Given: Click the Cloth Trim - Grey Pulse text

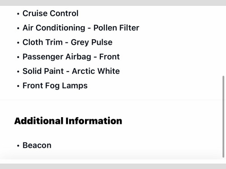Looking at the screenshot, I should pos(67,42).
